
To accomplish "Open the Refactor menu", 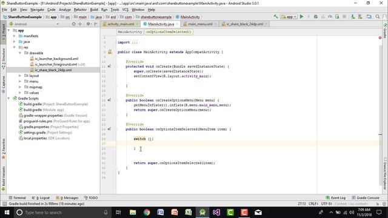I will tap(80, 10).
